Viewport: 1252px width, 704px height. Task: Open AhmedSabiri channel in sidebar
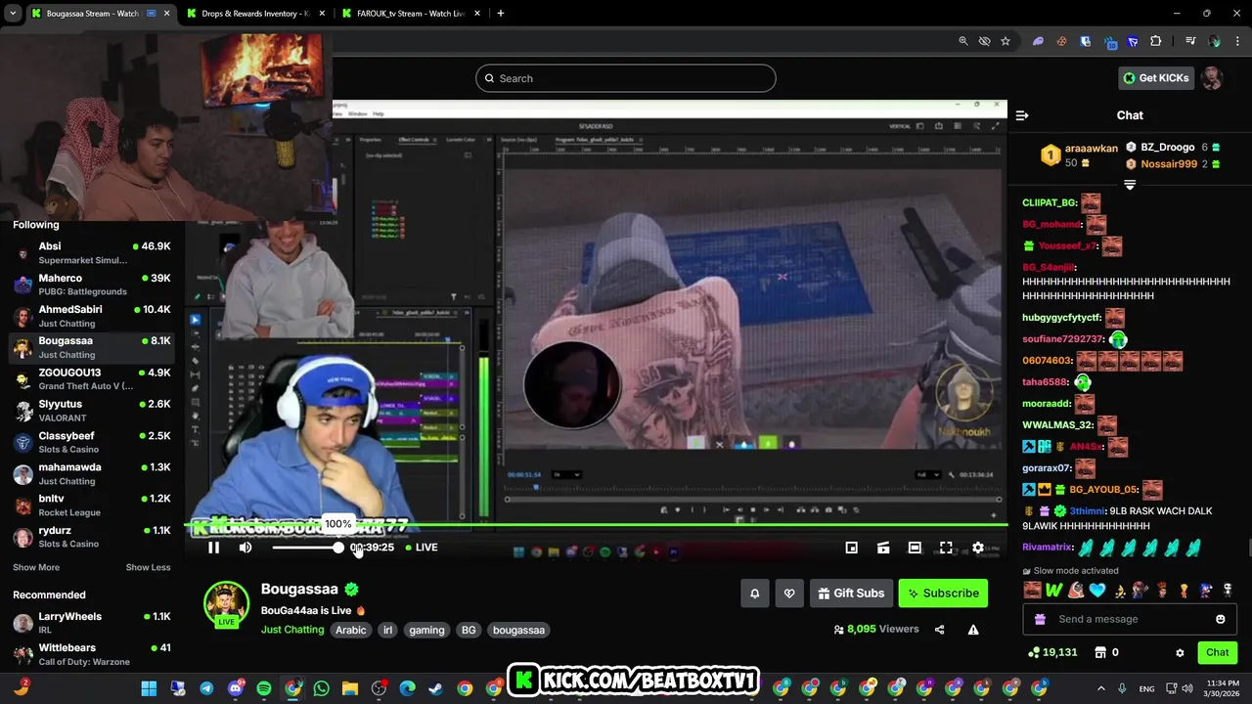pos(92,316)
